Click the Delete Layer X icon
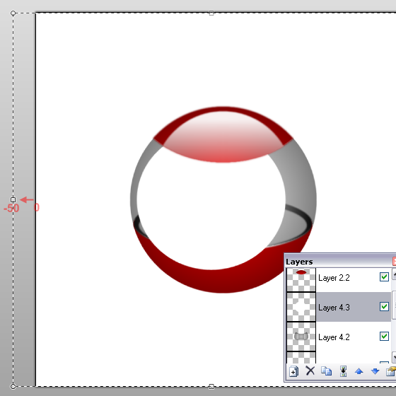Viewport: 396px width, 396px height. (x=310, y=371)
